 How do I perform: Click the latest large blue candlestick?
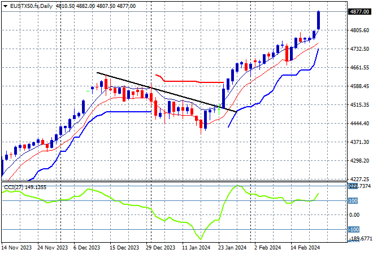[319, 20]
